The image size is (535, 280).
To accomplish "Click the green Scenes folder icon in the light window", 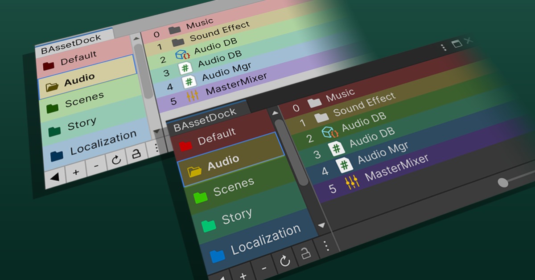I will [x=53, y=108].
